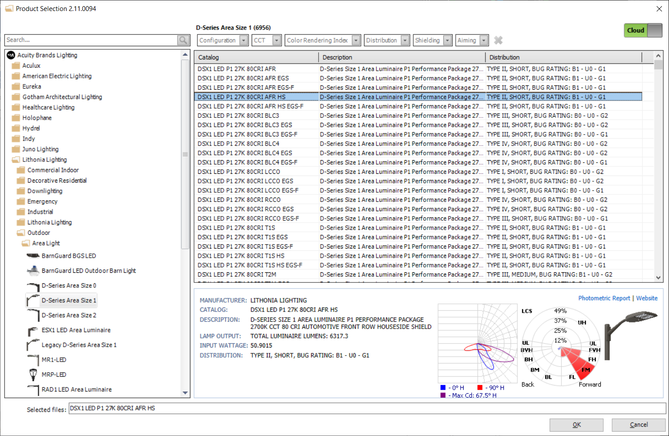
Task: Click the Eureka folder icon
Action: click(16, 87)
